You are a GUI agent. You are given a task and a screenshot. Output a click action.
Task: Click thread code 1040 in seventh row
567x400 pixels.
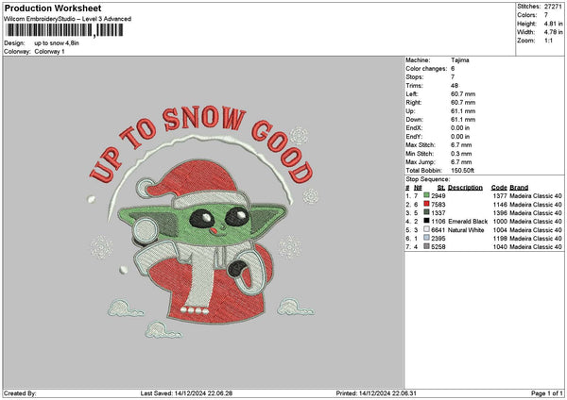click(500, 247)
